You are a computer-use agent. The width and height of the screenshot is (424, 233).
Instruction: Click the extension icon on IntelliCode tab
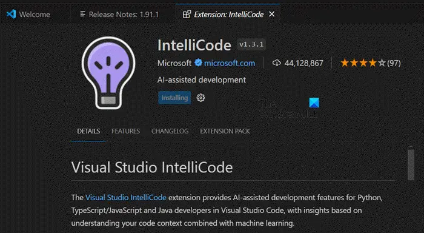coord(187,14)
